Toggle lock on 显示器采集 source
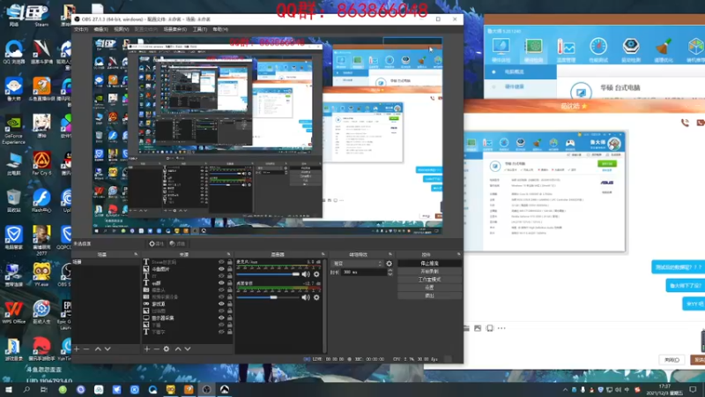 click(229, 318)
